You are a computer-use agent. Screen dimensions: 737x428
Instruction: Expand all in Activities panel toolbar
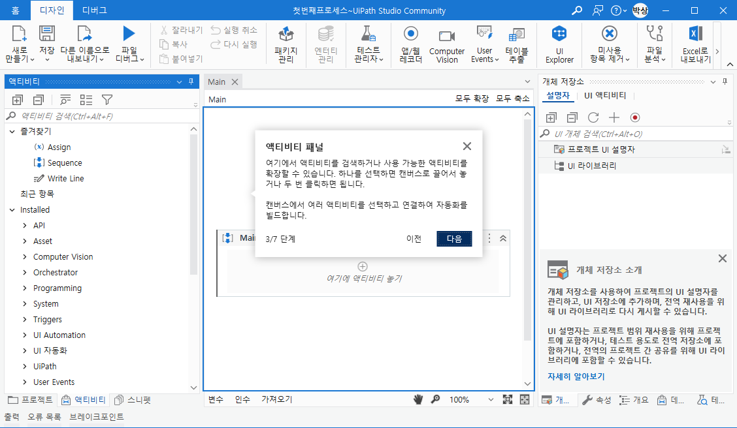click(18, 99)
